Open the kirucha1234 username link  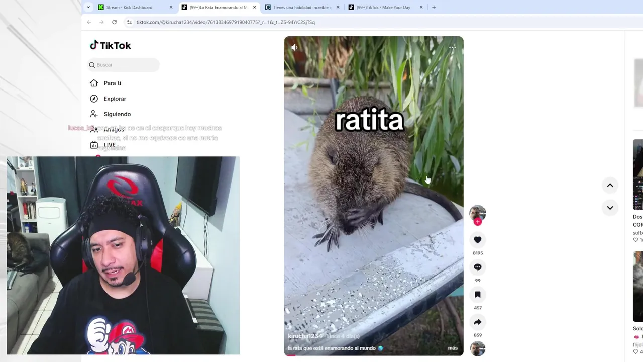pos(305,336)
